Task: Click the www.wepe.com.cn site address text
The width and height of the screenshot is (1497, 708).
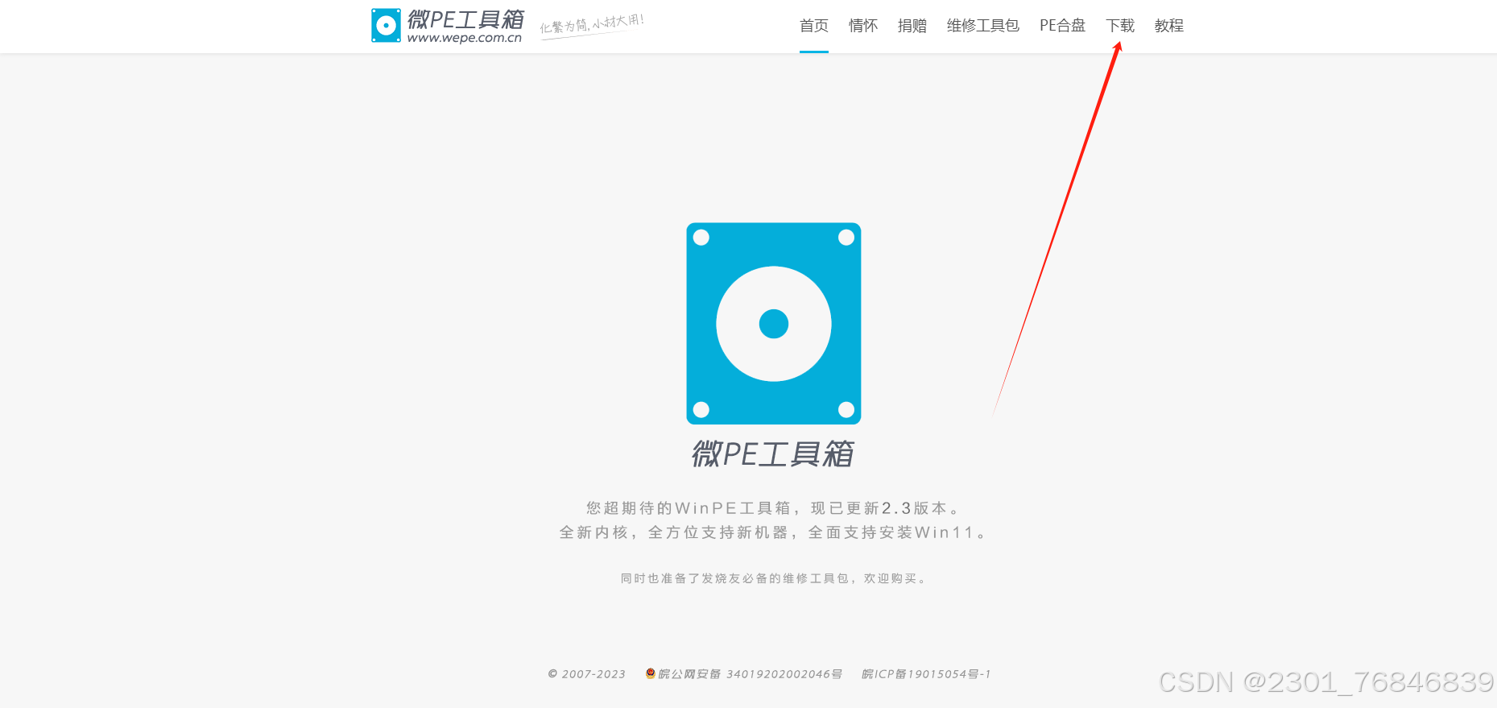Action: click(x=465, y=38)
